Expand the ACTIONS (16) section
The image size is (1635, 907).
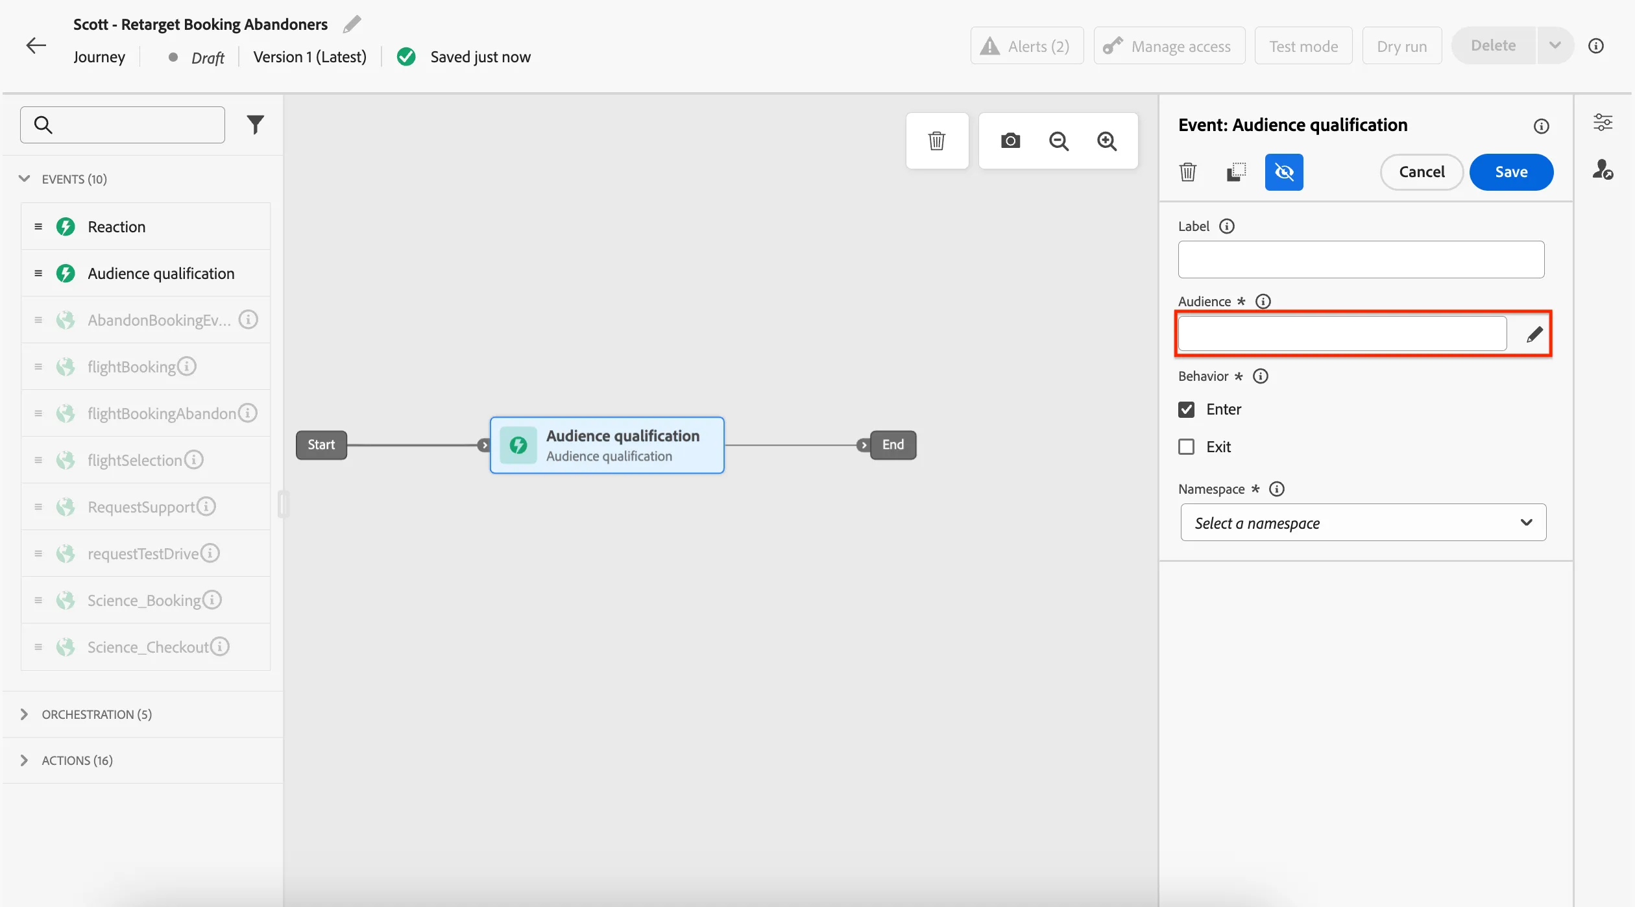click(24, 760)
